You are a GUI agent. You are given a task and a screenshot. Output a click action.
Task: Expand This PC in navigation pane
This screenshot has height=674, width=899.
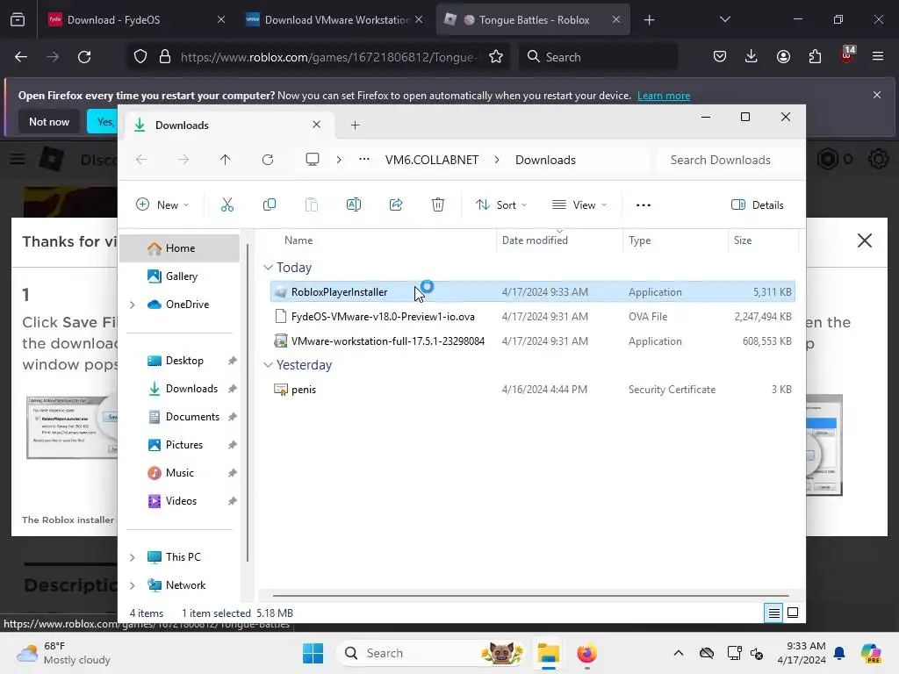coord(133,557)
